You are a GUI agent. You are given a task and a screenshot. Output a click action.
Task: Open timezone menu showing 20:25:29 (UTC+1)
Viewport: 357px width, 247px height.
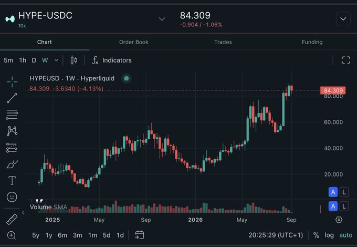[276, 235]
